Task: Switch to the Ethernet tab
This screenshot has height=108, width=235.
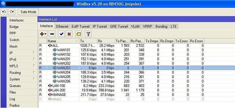Action: point(62,27)
